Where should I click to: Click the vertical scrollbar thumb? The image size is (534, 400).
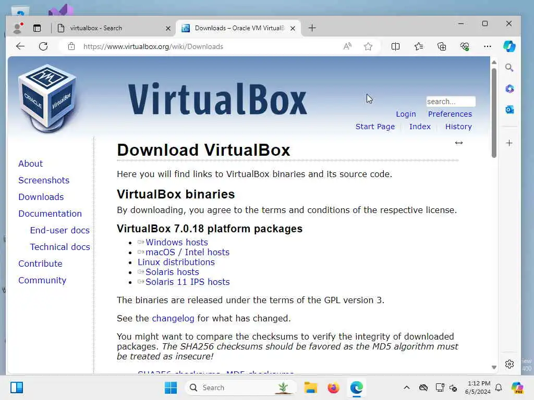point(494,113)
